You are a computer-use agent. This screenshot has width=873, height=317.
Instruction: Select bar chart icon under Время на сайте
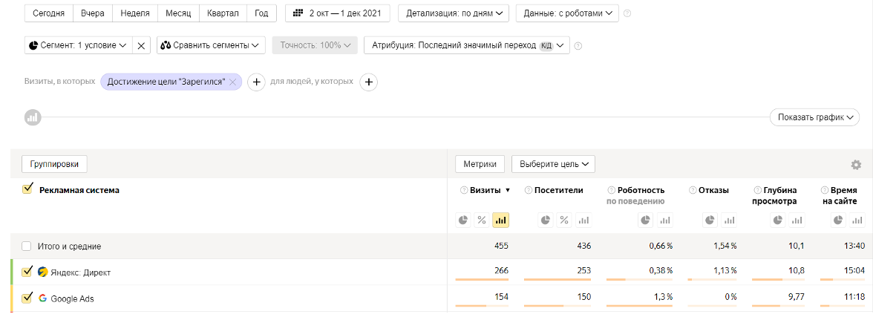click(857, 220)
